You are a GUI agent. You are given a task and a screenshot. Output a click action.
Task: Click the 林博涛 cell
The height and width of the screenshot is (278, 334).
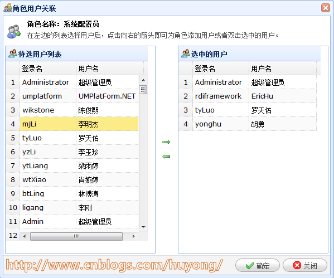tap(107, 193)
